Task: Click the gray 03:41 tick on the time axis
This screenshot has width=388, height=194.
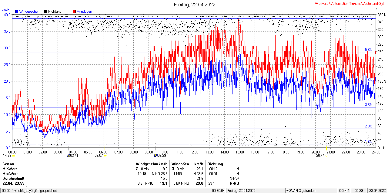Action: click(68, 148)
